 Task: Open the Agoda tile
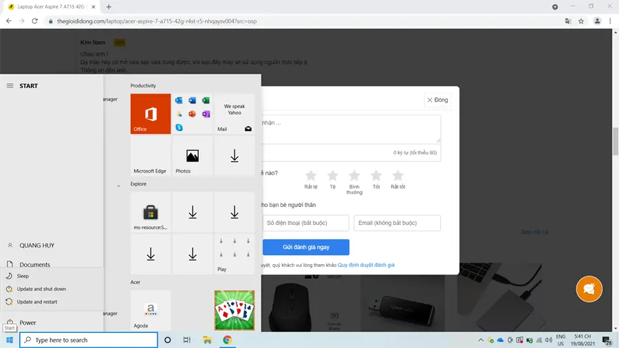click(151, 310)
